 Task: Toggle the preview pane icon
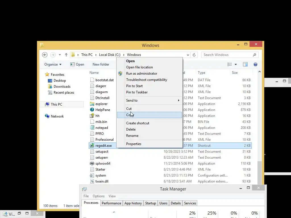point(245,64)
